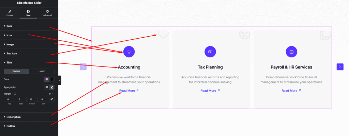349x136 pixels.
Task: Go to next slide with right arrow
Action: pos(340,67)
